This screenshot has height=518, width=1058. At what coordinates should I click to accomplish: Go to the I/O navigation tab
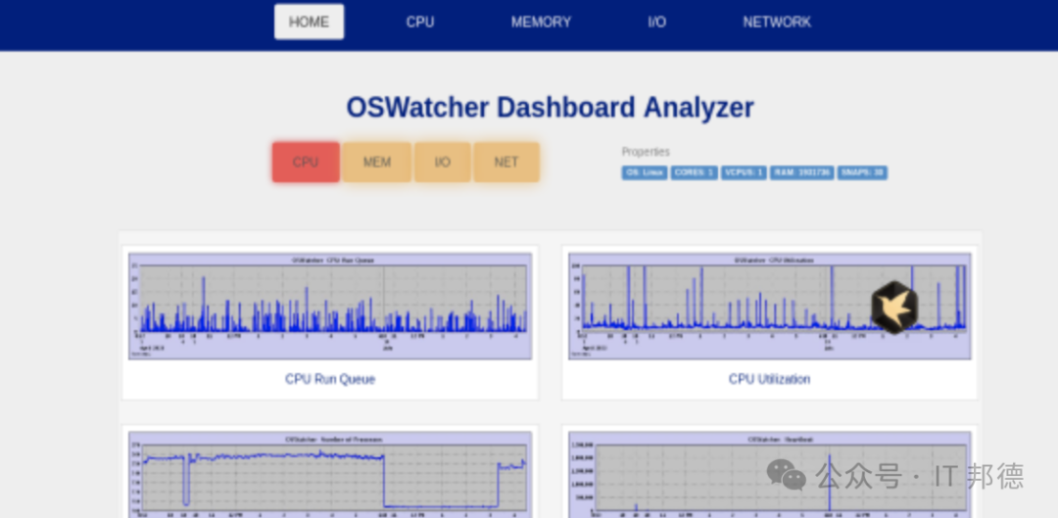pyautogui.click(x=657, y=22)
